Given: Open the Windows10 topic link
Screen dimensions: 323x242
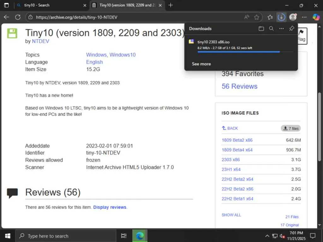Looking at the screenshot, I should (x=123, y=55).
